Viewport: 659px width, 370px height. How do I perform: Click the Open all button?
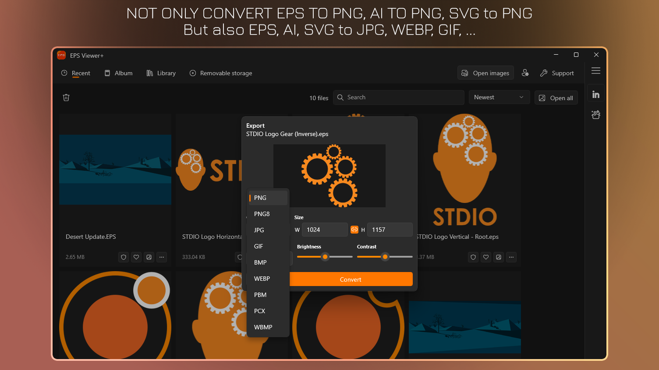pyautogui.click(x=556, y=98)
